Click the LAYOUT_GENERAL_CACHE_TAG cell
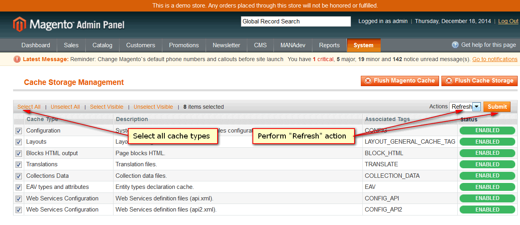This screenshot has width=520, height=225. (410, 142)
